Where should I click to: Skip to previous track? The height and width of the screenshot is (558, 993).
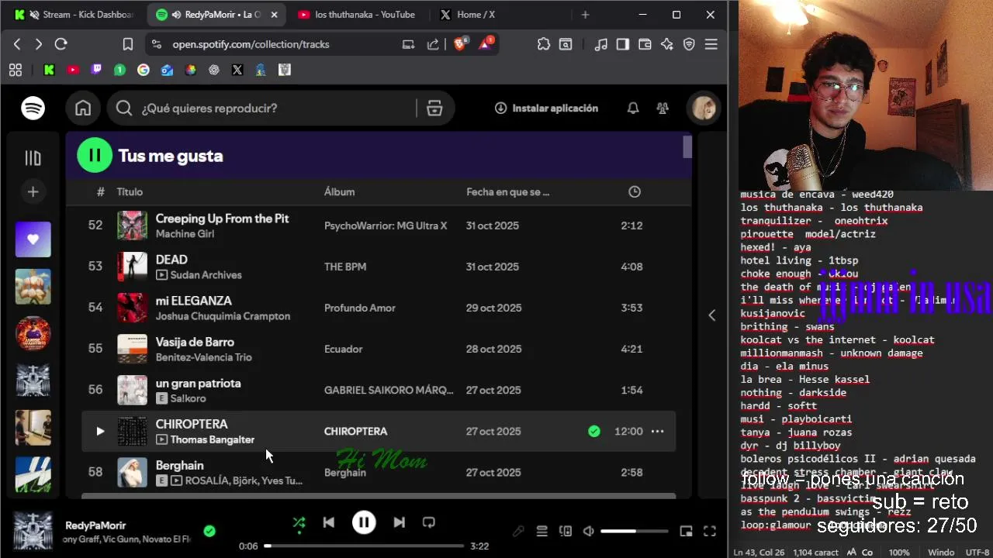(x=329, y=522)
